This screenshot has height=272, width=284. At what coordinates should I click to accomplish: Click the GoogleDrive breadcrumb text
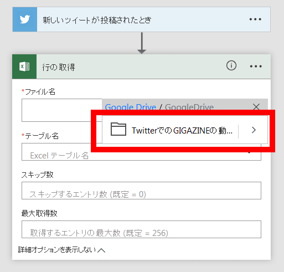tap(189, 107)
